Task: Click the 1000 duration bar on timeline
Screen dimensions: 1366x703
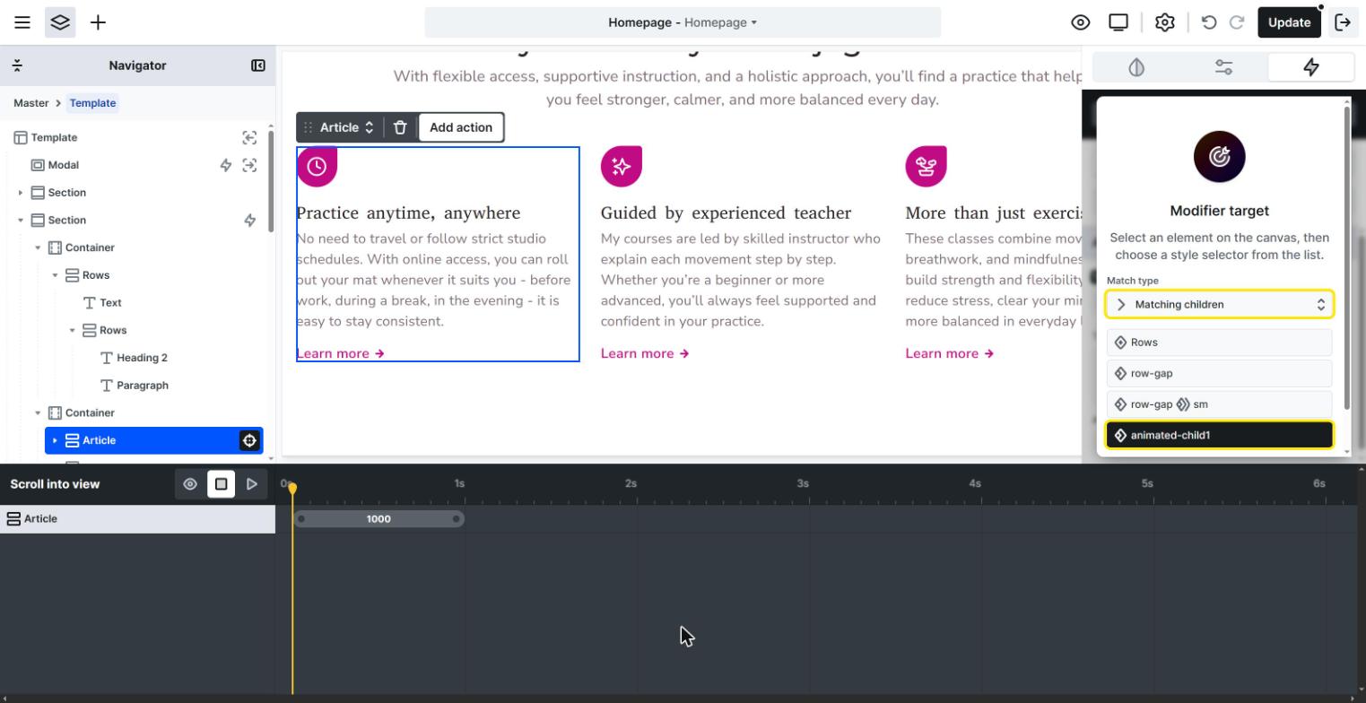Action: pyautogui.click(x=378, y=519)
